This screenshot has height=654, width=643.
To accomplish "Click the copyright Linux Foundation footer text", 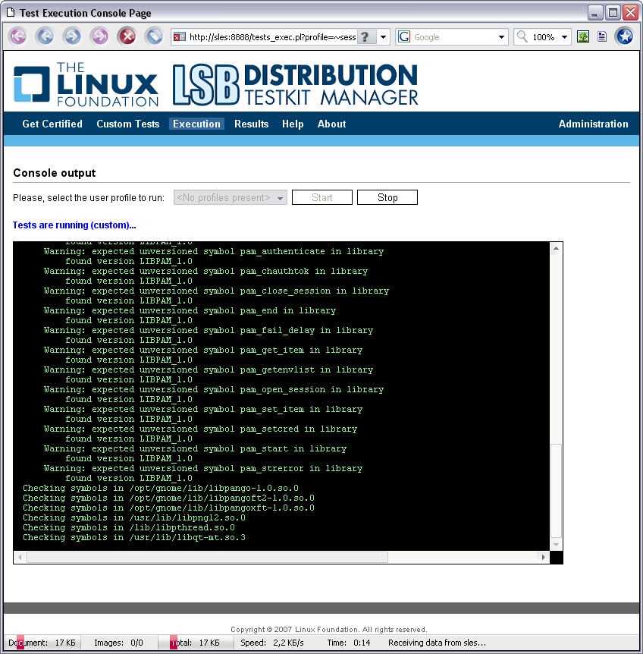I will tap(329, 630).
